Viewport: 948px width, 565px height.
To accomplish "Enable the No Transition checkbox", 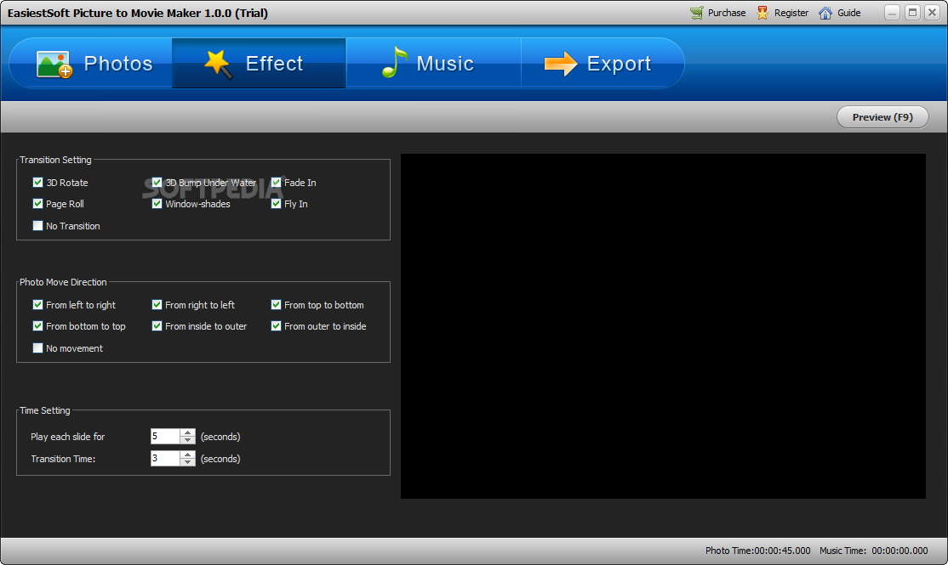I will (x=37, y=226).
